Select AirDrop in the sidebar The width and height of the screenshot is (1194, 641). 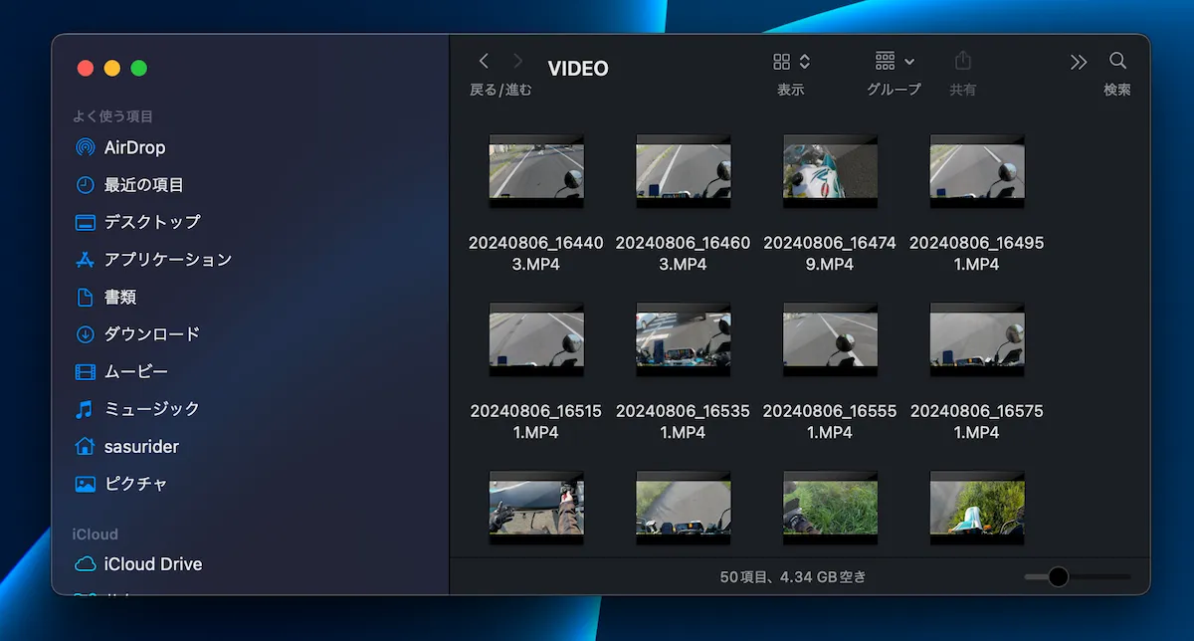(134, 147)
